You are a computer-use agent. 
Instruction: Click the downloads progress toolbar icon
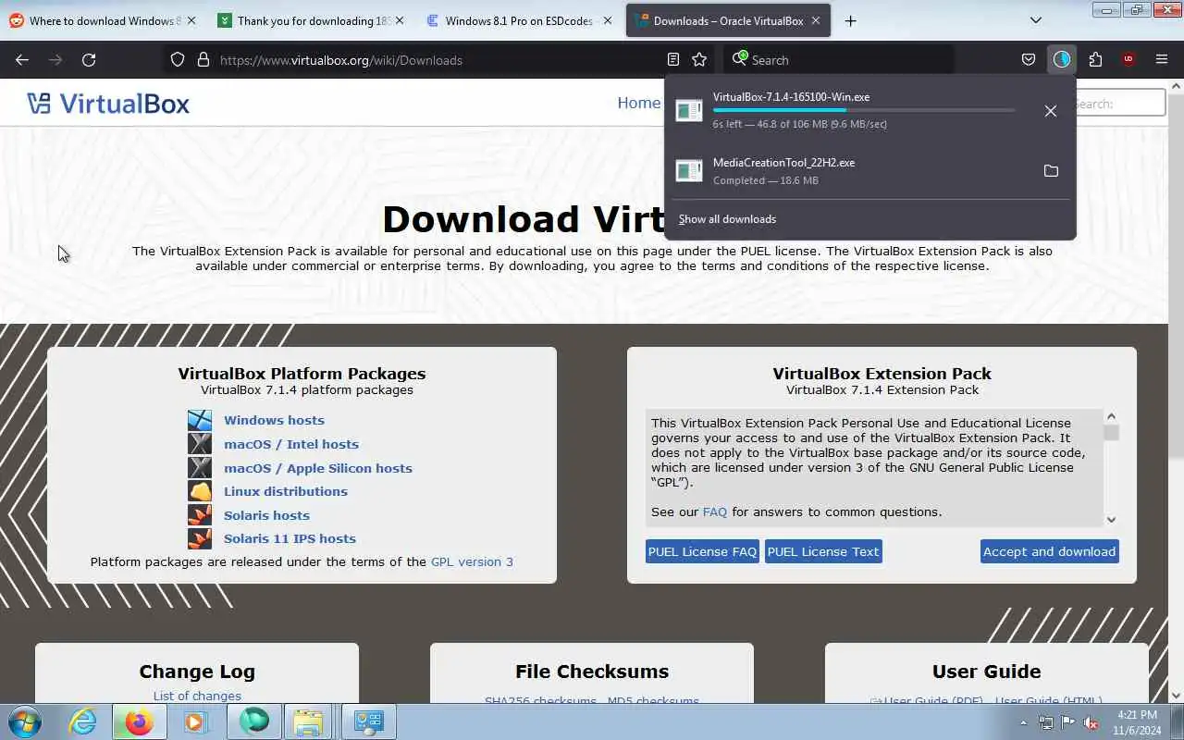1062,59
